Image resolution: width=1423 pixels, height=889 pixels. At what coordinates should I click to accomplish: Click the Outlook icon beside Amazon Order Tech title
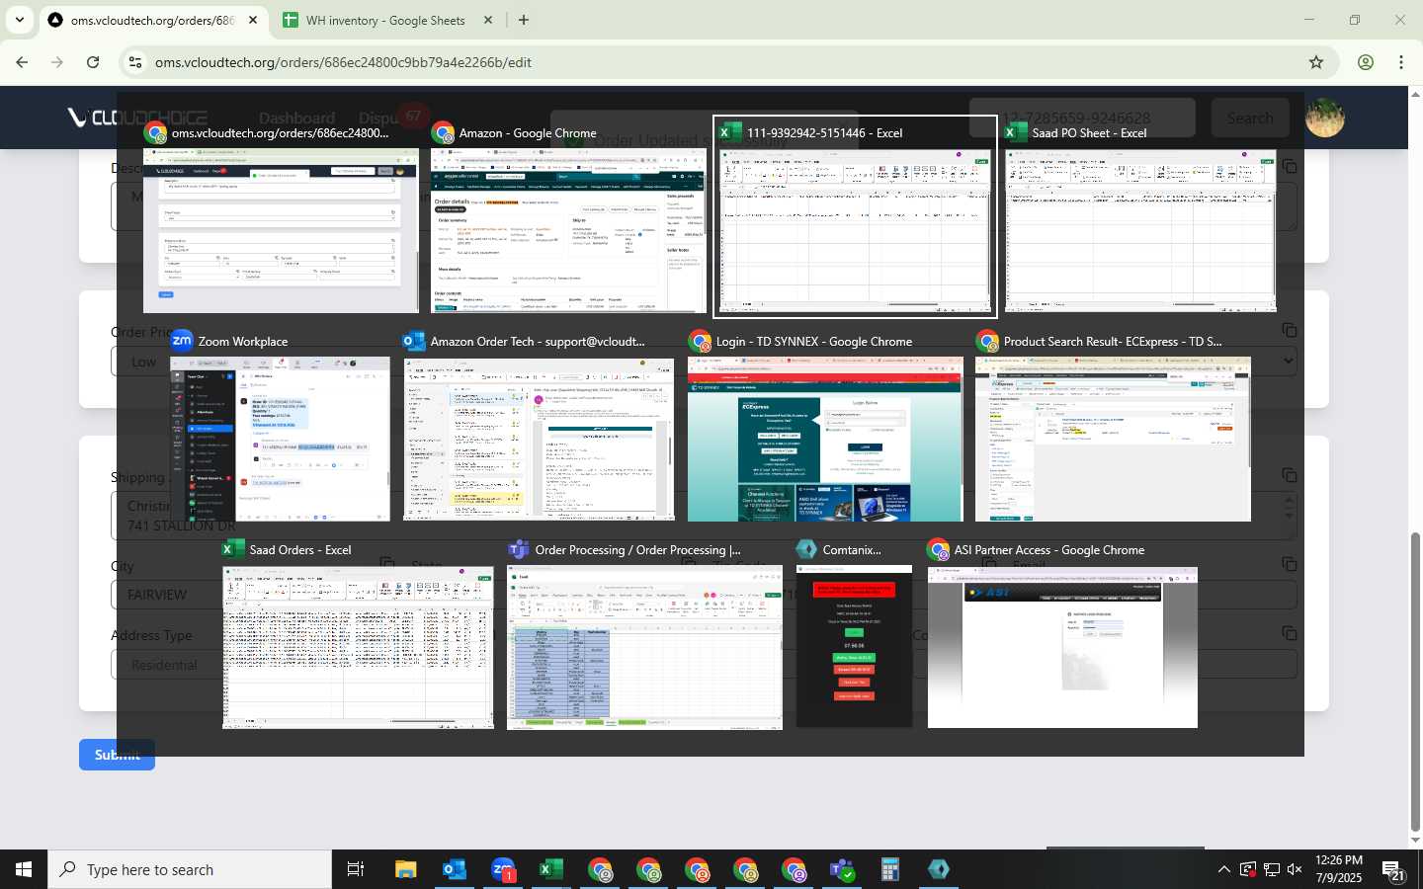(414, 341)
